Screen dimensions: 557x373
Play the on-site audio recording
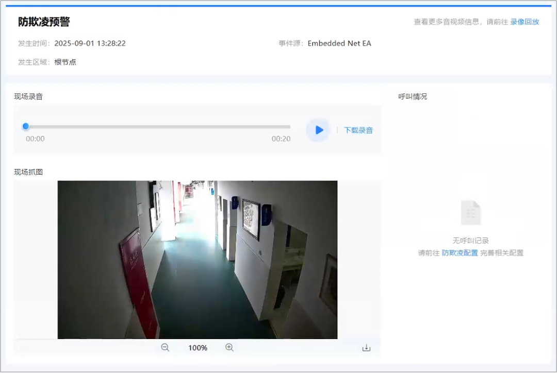coord(319,130)
